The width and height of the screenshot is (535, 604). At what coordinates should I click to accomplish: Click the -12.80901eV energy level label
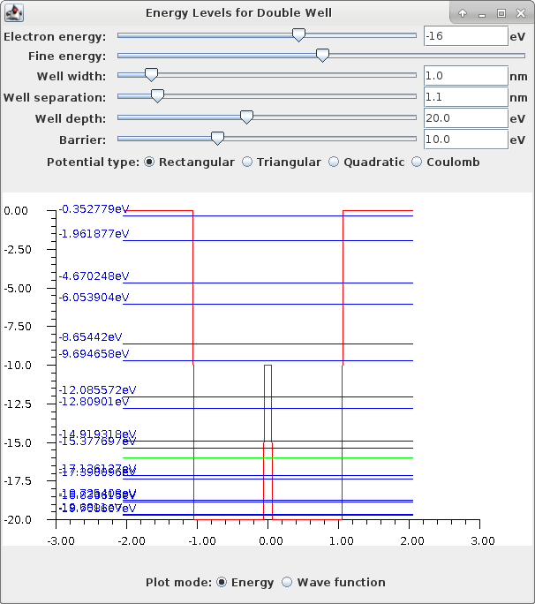pos(94,402)
